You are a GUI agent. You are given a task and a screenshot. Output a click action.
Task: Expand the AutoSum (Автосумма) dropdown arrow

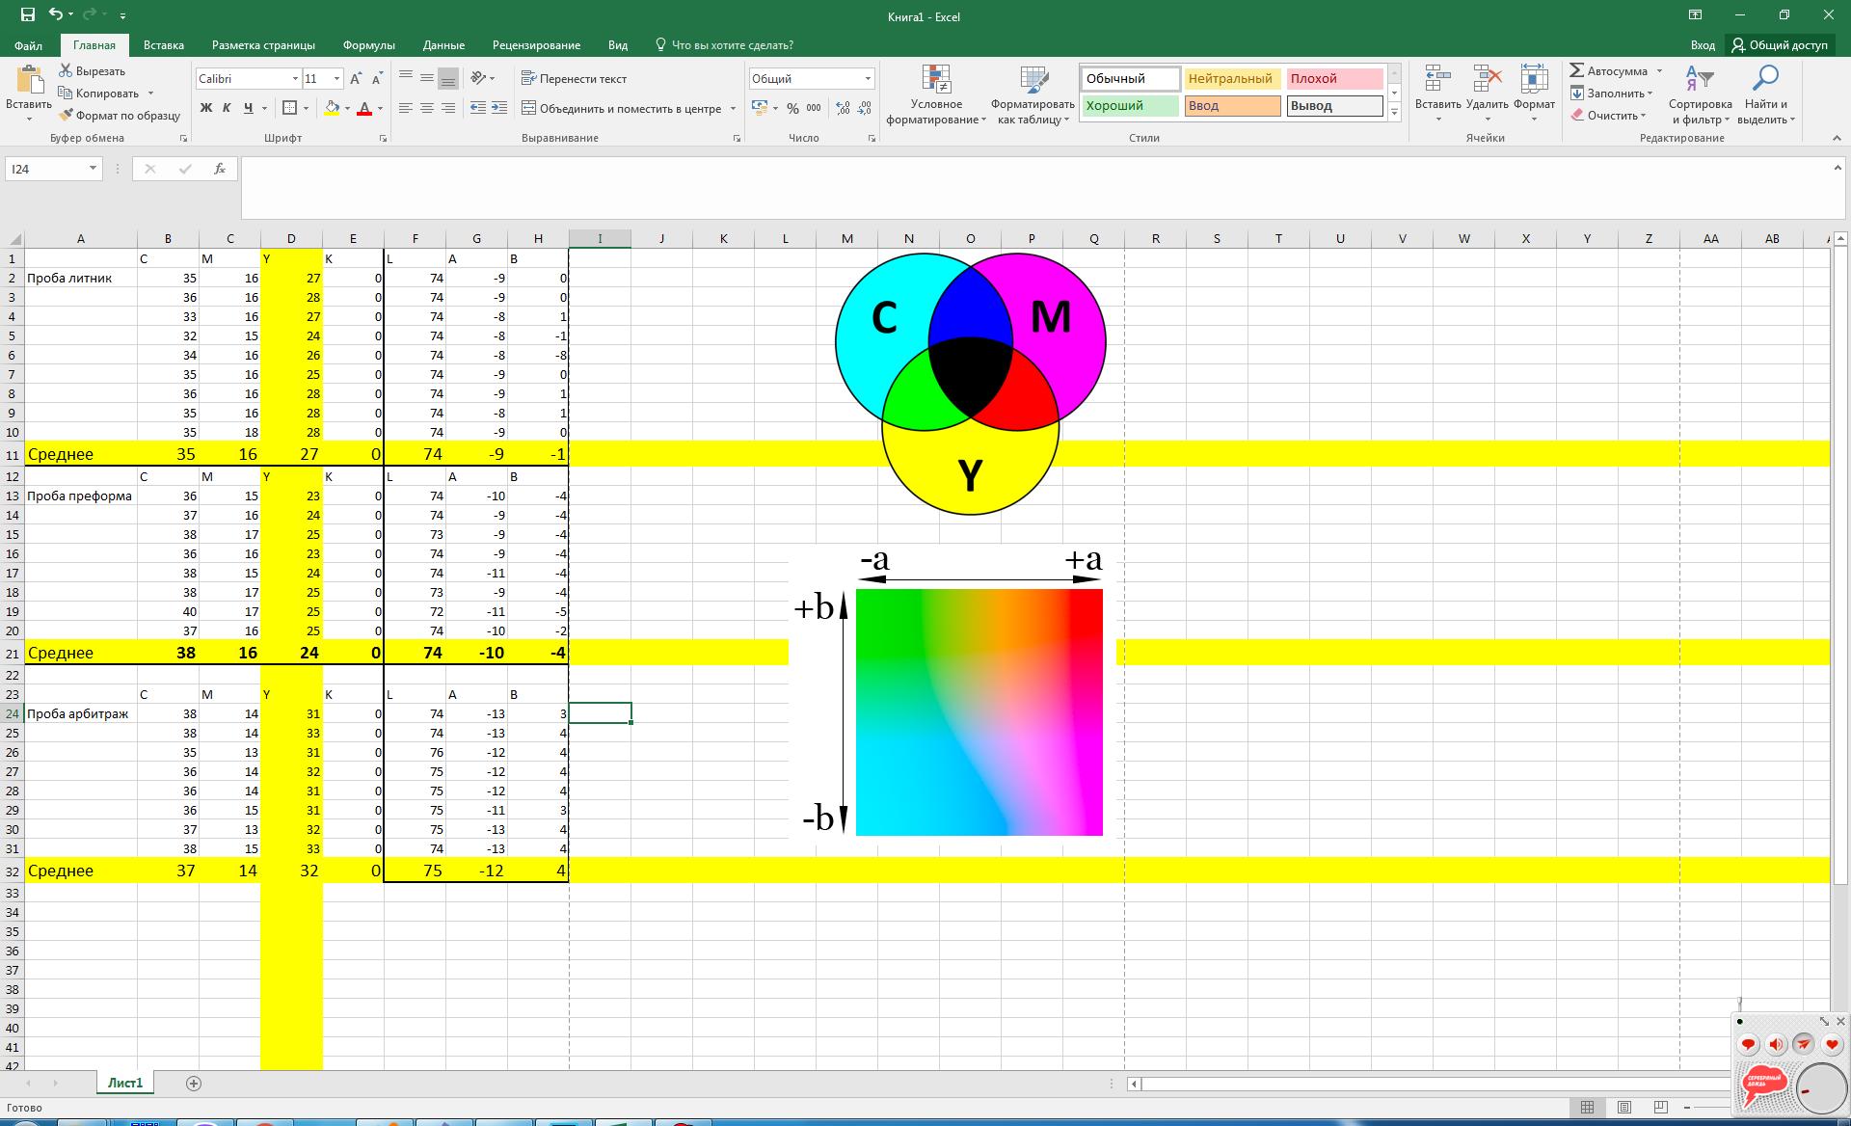click(1659, 71)
